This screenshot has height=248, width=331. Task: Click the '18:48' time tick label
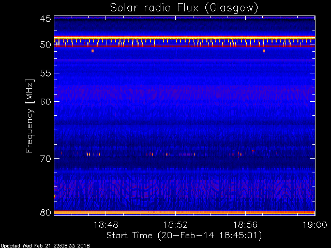(106, 225)
